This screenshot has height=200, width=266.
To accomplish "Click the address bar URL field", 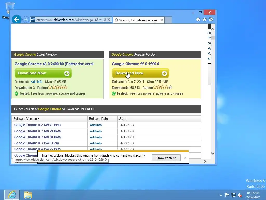I will click(x=64, y=20).
